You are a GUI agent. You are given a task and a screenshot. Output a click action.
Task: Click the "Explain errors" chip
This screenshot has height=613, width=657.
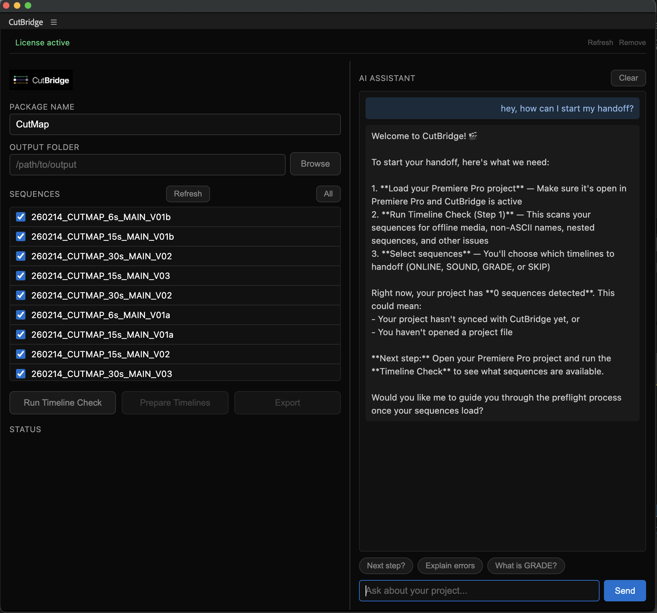pyautogui.click(x=450, y=565)
